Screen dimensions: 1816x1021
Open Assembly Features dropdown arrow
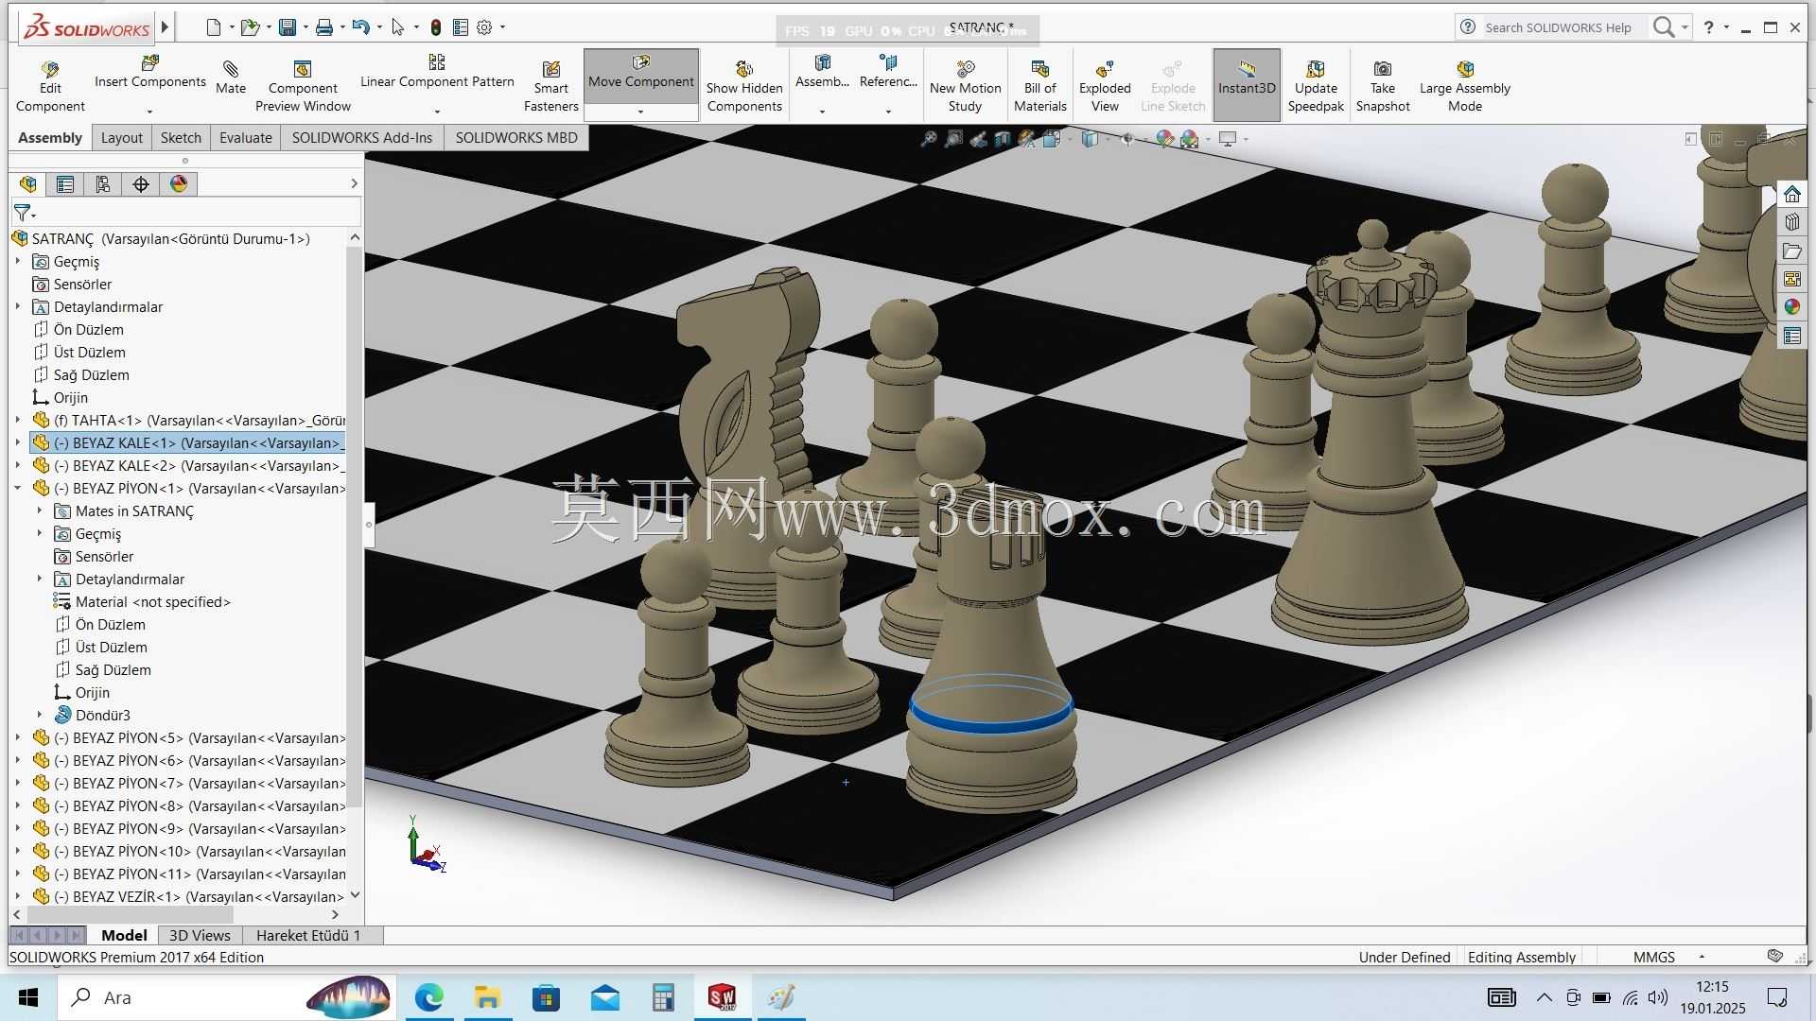click(x=822, y=112)
